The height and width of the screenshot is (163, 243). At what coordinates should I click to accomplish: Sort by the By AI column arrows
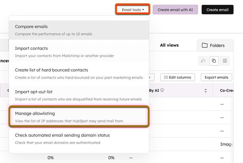pos(206,91)
